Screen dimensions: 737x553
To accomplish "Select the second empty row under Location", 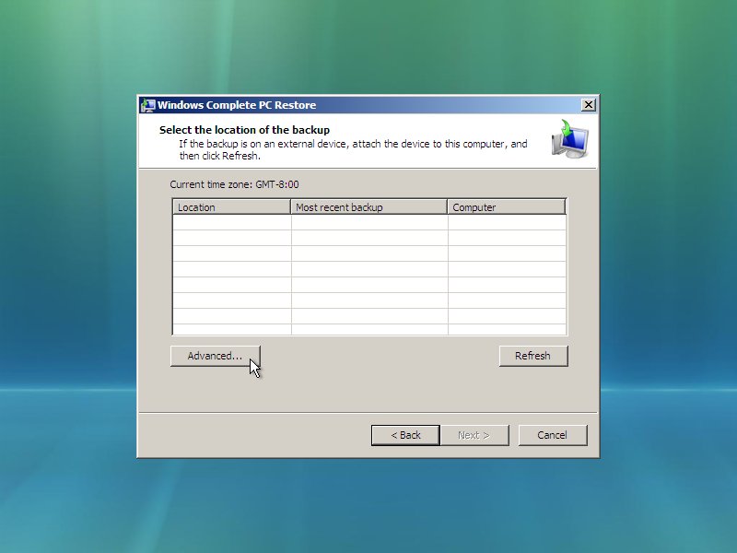I will (231, 239).
